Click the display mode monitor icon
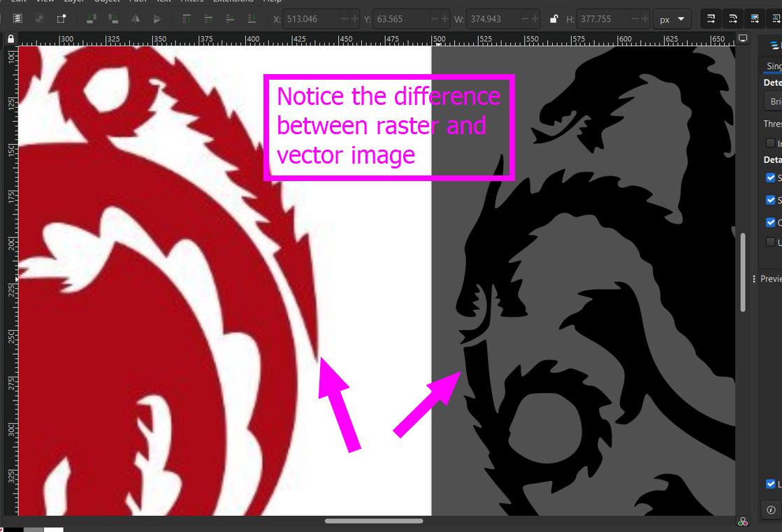 pos(743,38)
